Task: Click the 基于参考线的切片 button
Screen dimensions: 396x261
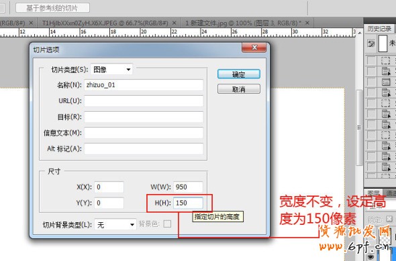Action: pos(52,8)
